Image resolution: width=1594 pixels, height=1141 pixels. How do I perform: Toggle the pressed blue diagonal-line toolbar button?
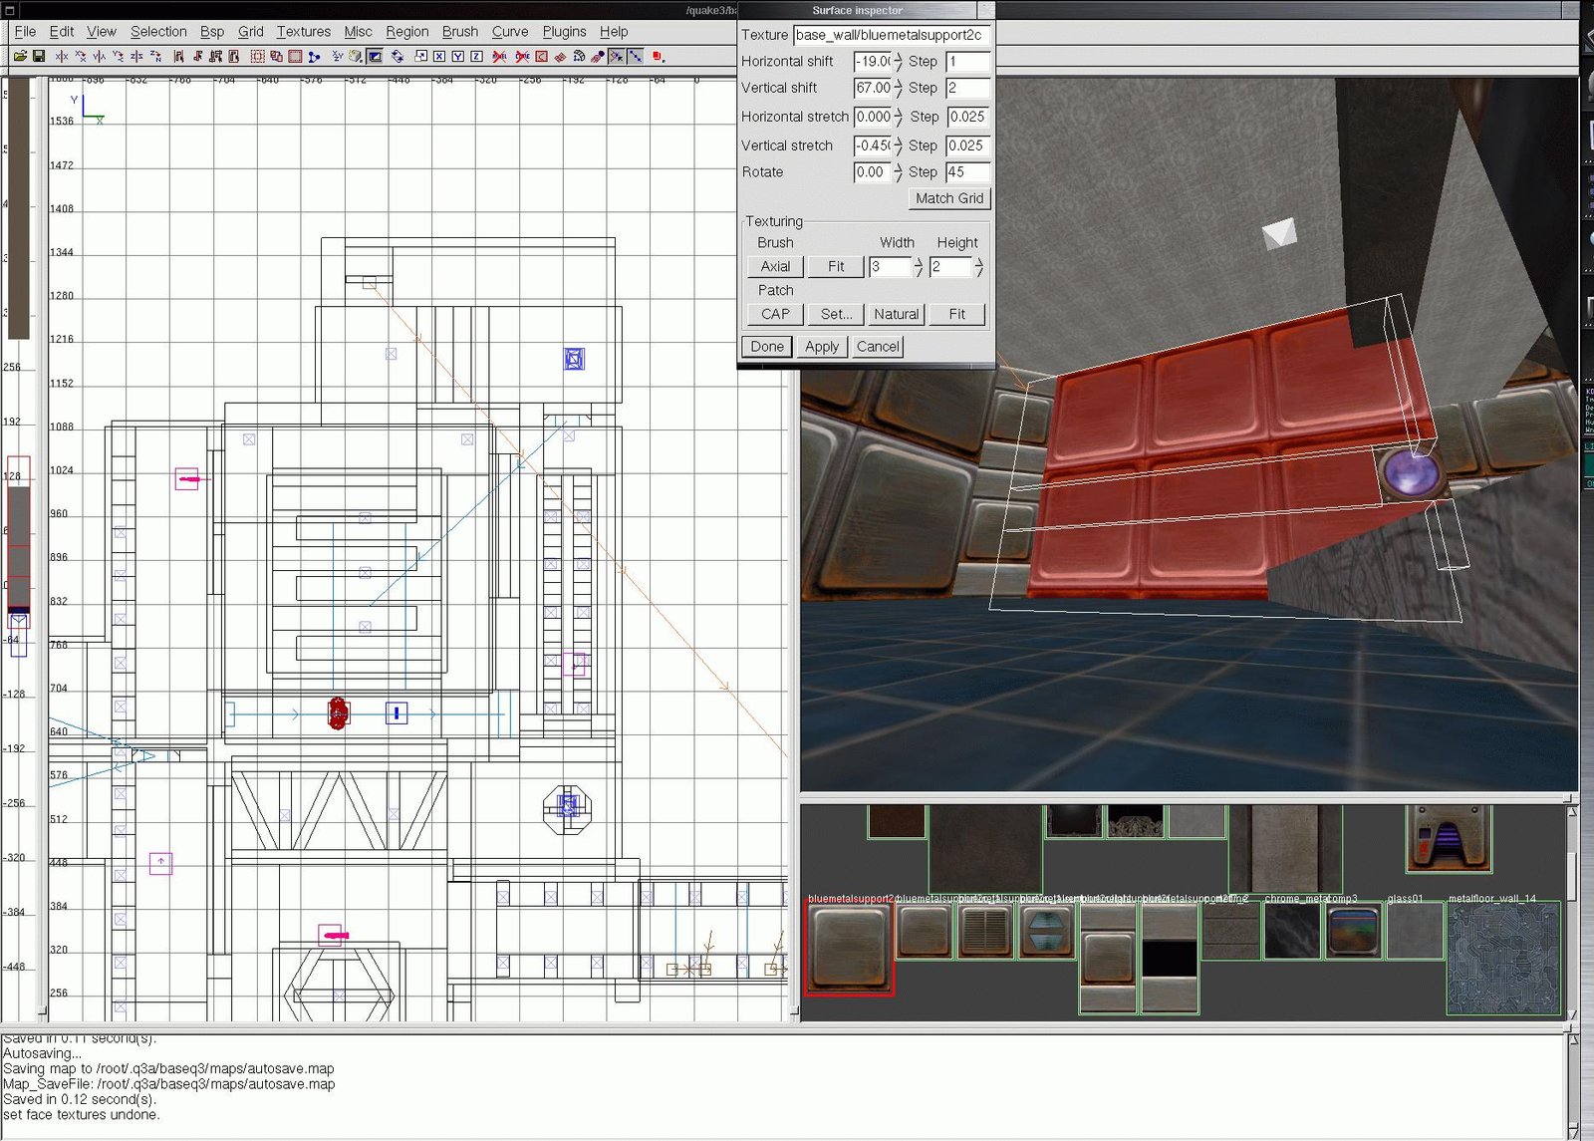click(635, 56)
